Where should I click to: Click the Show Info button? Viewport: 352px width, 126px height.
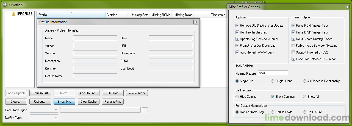pyautogui.click(x=64, y=102)
